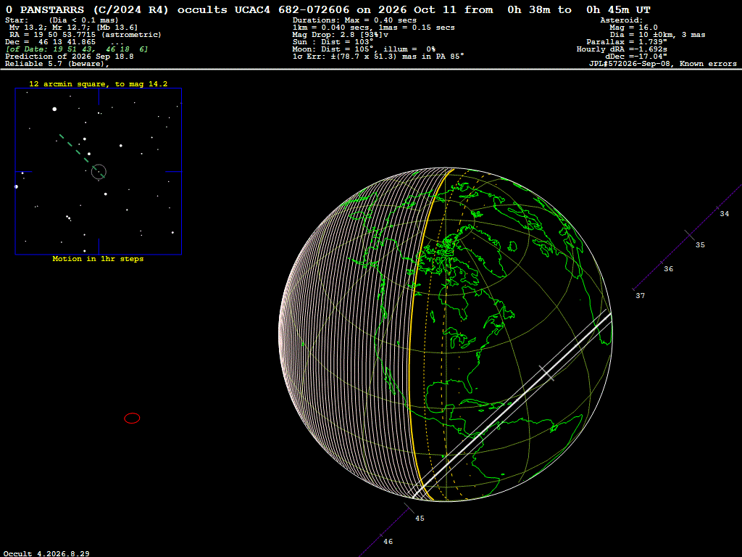
Task: Click the 'Mag Drop' value line
Action: click(341, 35)
